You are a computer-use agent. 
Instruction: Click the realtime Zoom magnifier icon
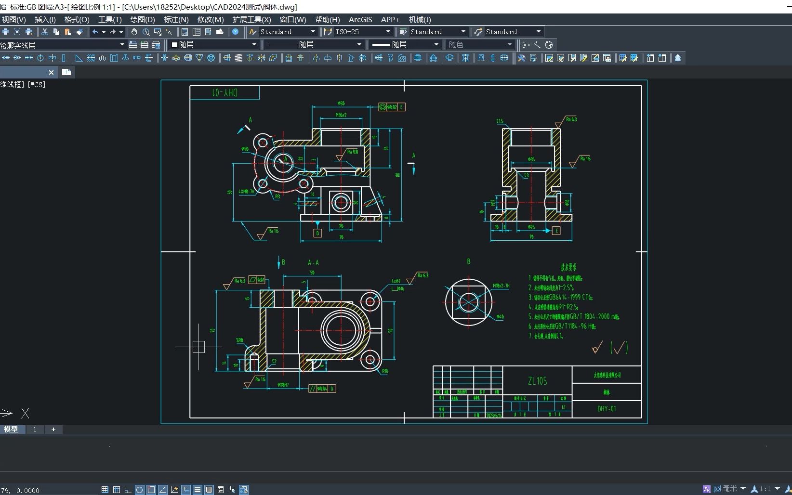tap(146, 32)
